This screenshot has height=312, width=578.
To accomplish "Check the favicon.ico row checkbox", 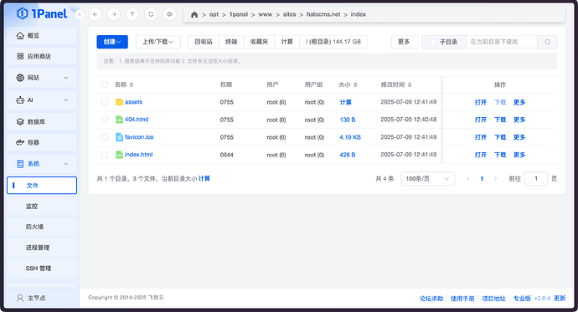I will [x=105, y=137].
